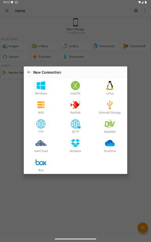The height and width of the screenshot is (242, 151).
Task: Open the Audios collection
Action: point(75,46)
